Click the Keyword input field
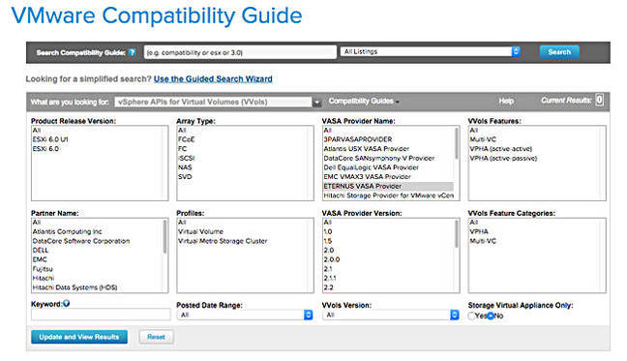Screen dimensions: 627x361 click(x=101, y=315)
